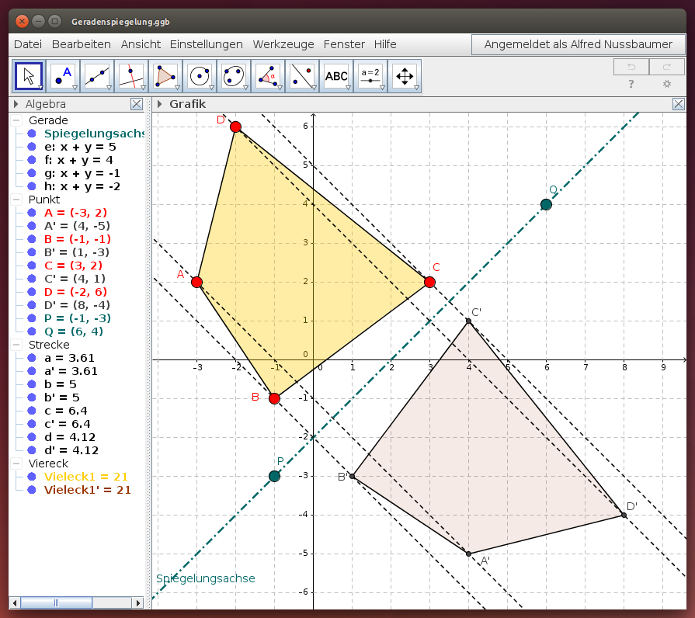
Task: Select the Ellipse conic tool
Action: [x=234, y=76]
